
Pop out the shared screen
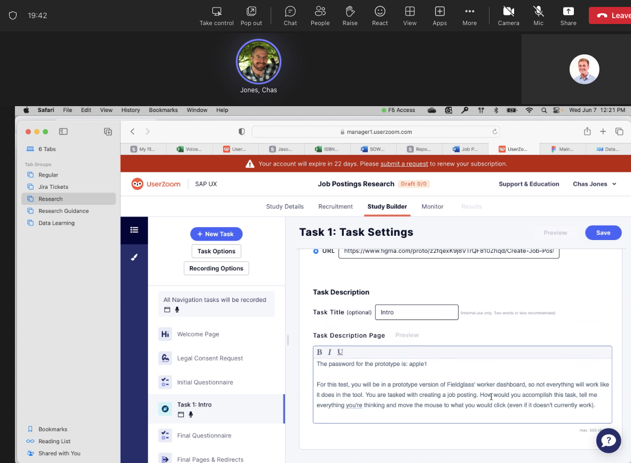tap(251, 15)
